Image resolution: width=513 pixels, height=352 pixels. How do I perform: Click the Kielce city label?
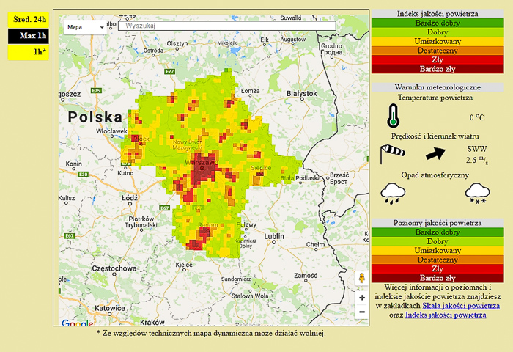tap(184, 265)
